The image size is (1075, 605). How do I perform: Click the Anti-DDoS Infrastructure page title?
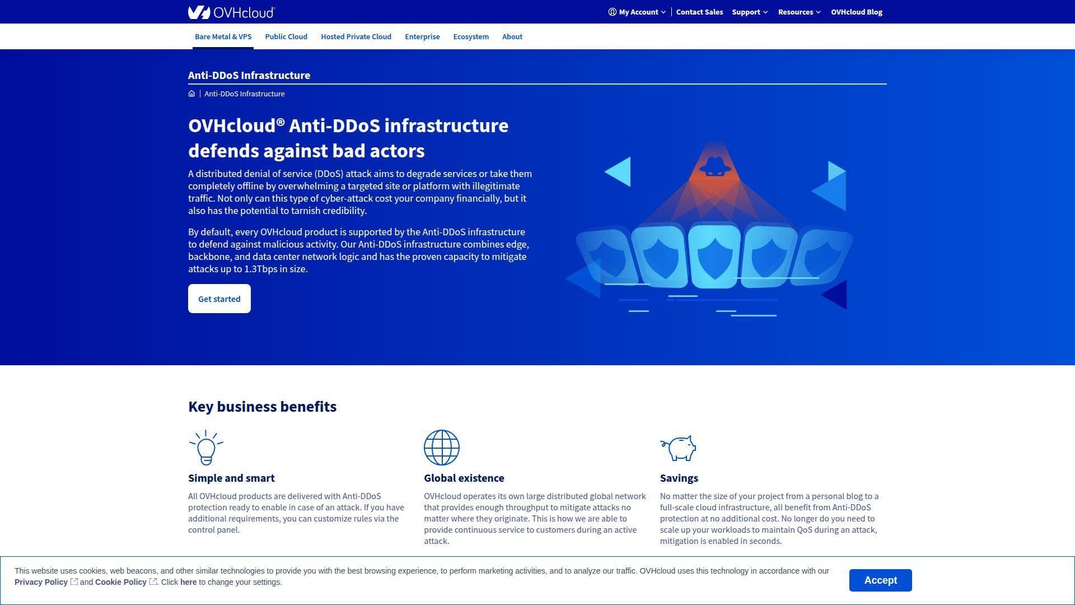click(249, 75)
